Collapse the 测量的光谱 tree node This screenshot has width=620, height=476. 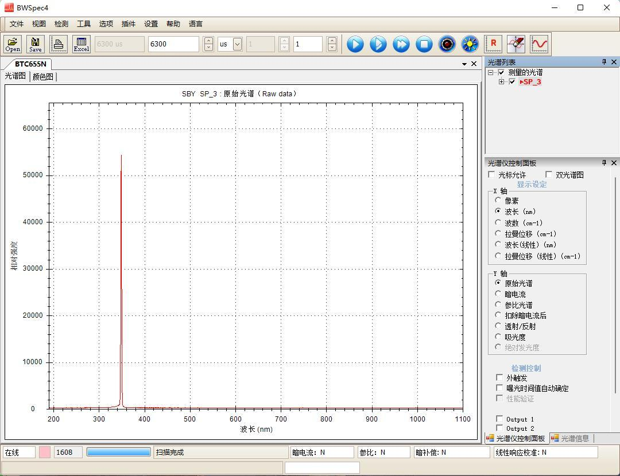(491, 73)
